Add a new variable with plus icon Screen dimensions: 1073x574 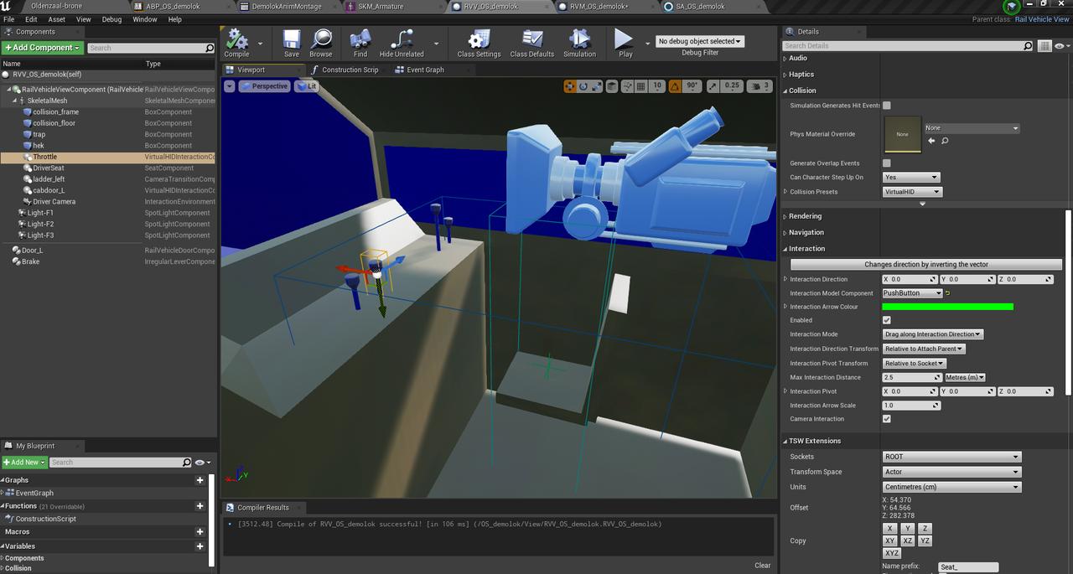[200, 546]
